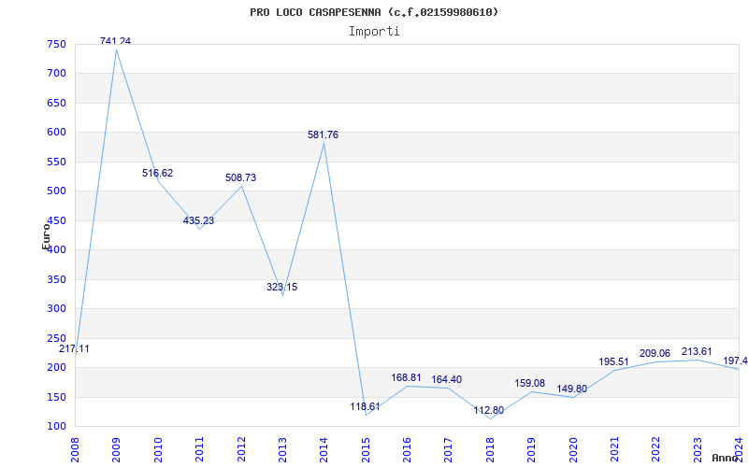The width and height of the screenshot is (748, 467).
Task: Click the 323.15 data label
Action: coord(281,287)
